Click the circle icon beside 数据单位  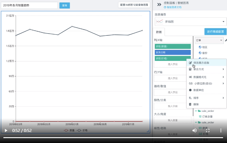(190, 90)
